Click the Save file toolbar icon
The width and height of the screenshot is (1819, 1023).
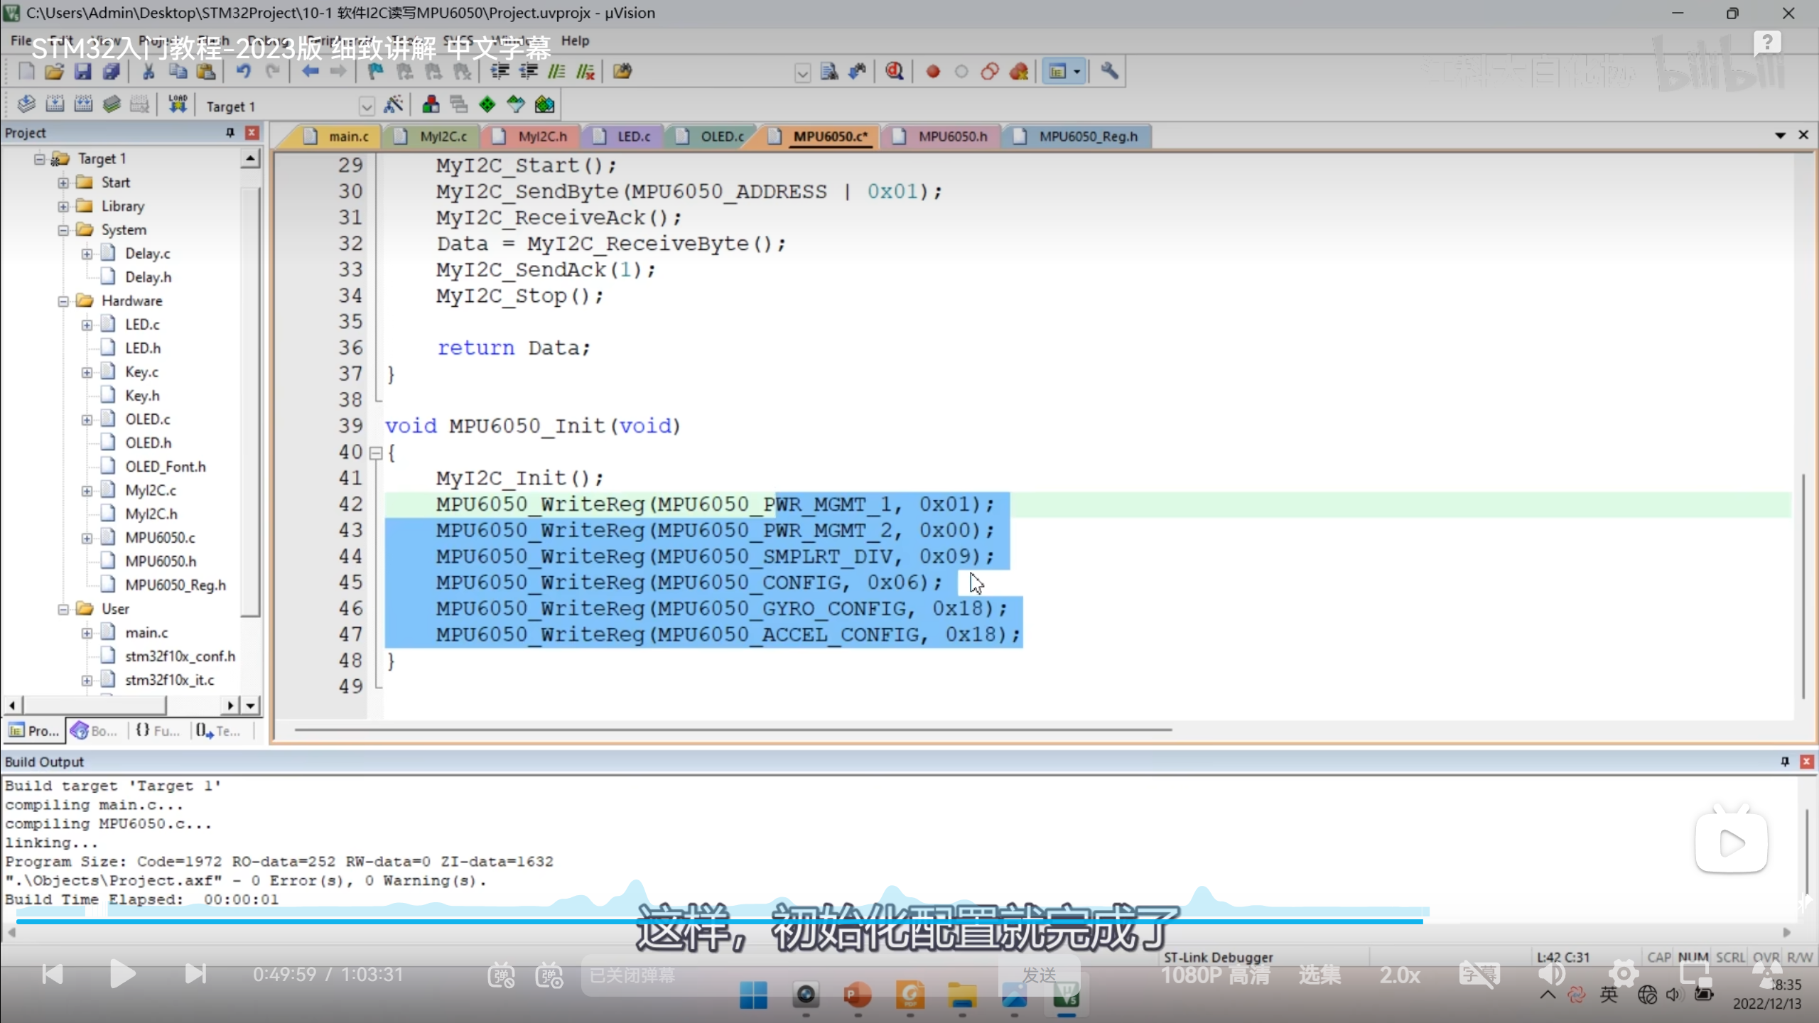pos(82,71)
